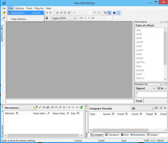The image size is (168, 143).
Task: Open the empty dropdown in top toolbar
Action: point(84,13)
